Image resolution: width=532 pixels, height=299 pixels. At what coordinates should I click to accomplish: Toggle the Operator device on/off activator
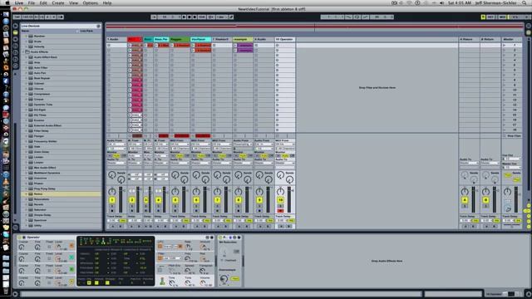tap(19, 238)
